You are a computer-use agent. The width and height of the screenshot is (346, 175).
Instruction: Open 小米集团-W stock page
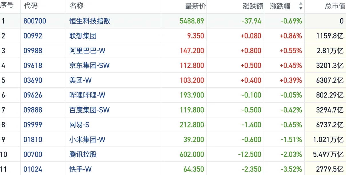88,140
